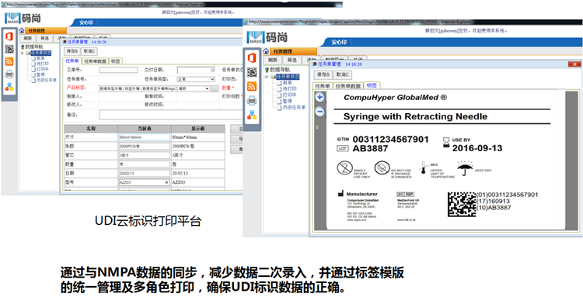Close the 任务单管理 dialog with the red X

574,64
